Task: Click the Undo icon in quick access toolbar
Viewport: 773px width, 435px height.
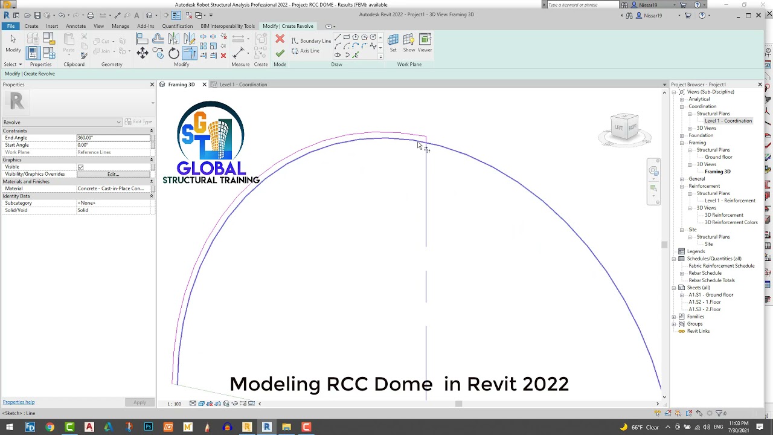Action: pos(61,15)
